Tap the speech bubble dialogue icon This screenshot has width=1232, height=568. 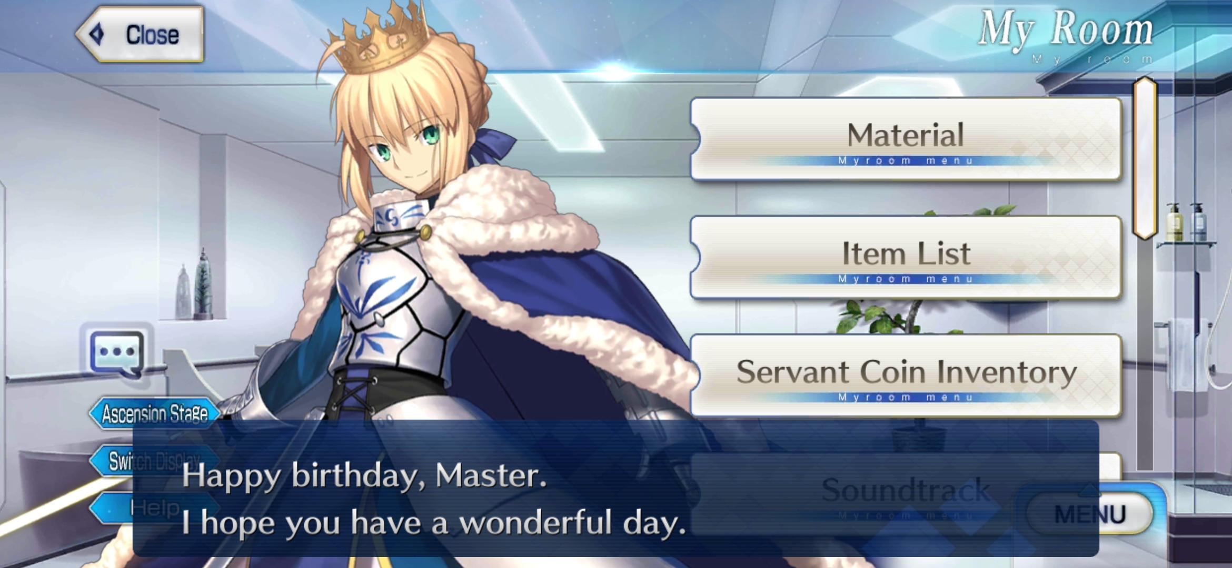click(117, 353)
